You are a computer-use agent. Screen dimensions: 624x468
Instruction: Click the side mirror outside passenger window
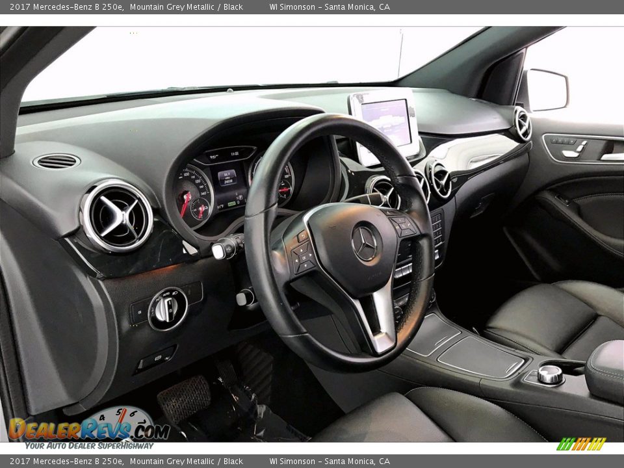click(547, 90)
